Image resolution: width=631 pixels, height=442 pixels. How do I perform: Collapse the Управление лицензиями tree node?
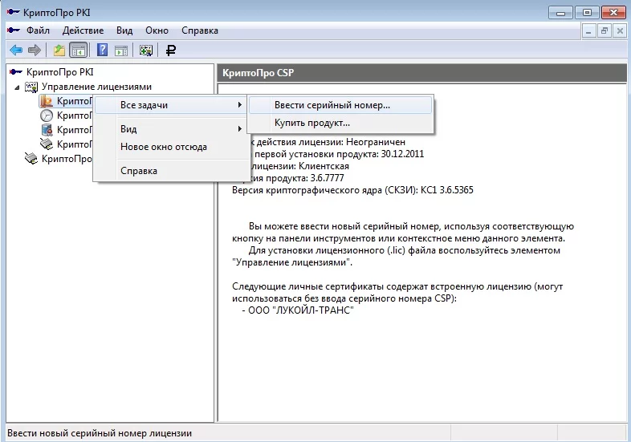(x=17, y=87)
